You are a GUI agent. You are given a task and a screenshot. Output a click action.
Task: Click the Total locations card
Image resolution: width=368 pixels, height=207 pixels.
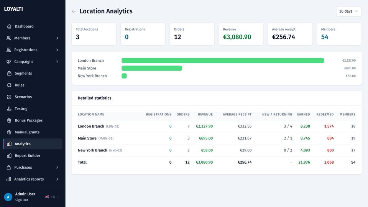click(x=94, y=34)
